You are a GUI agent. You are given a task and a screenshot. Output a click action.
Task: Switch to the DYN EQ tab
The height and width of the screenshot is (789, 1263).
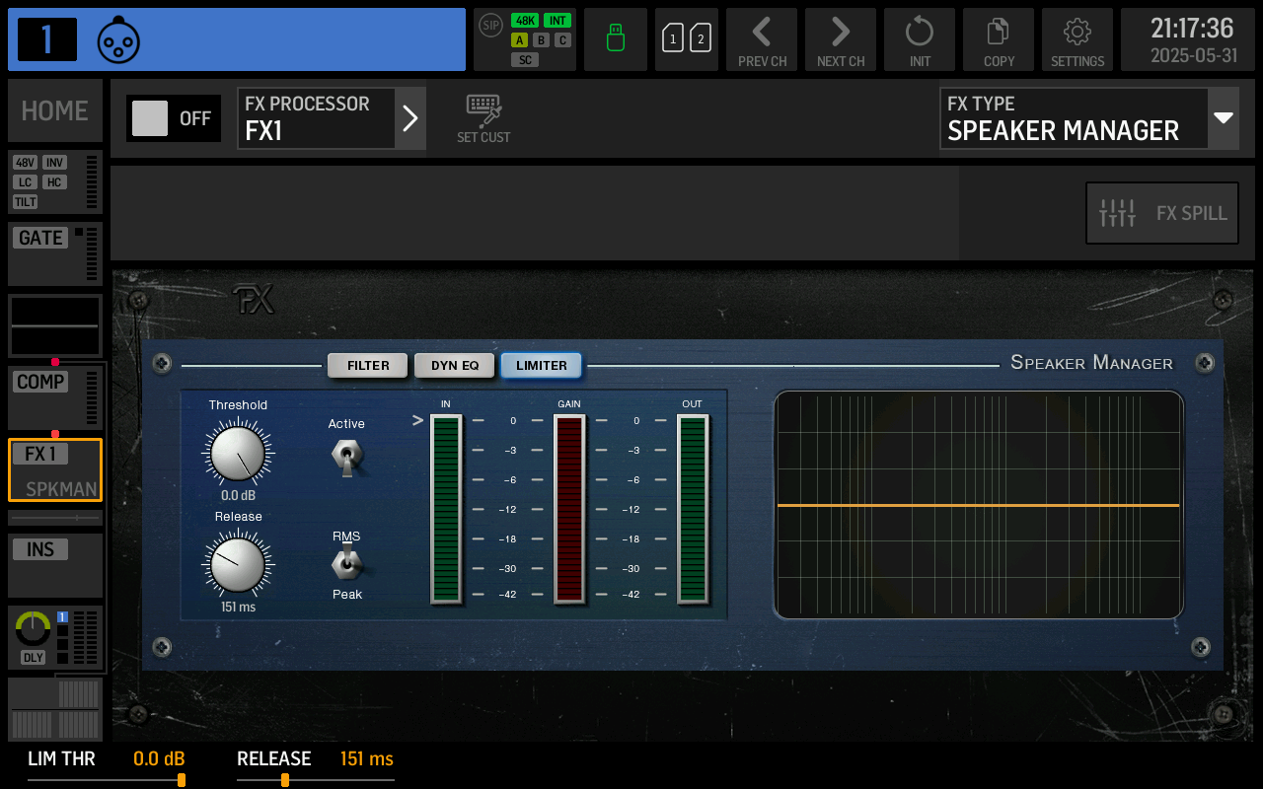point(454,365)
